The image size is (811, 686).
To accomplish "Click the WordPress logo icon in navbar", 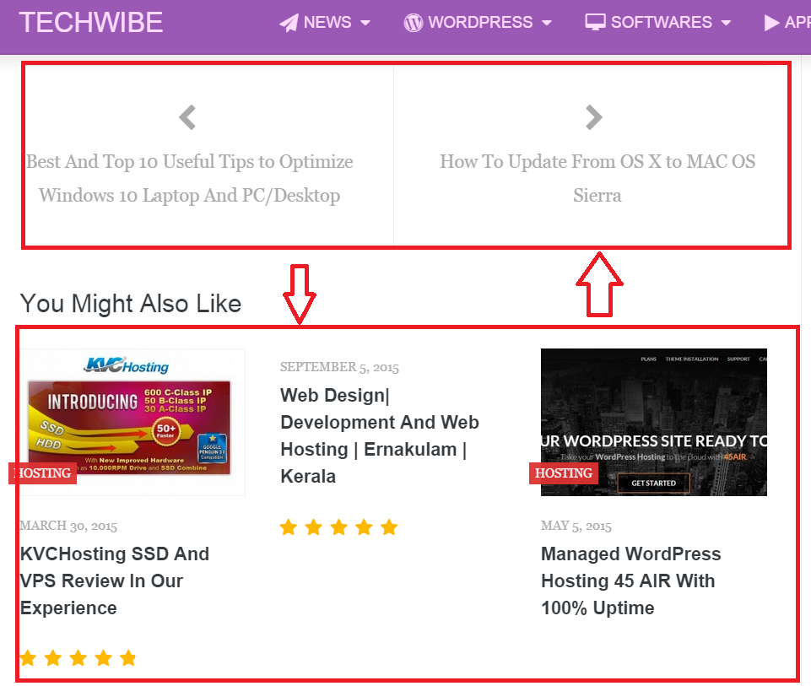I will 413,23.
